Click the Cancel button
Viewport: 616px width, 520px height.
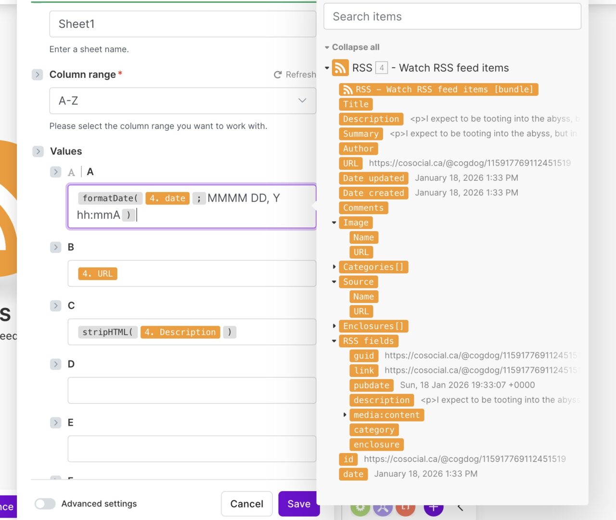coord(246,504)
